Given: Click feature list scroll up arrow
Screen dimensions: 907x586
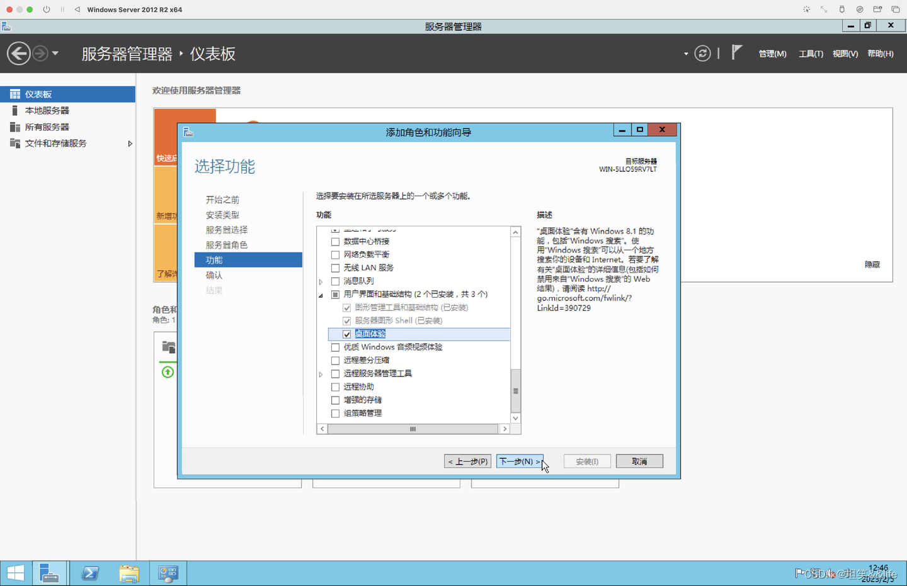Looking at the screenshot, I should 515,232.
